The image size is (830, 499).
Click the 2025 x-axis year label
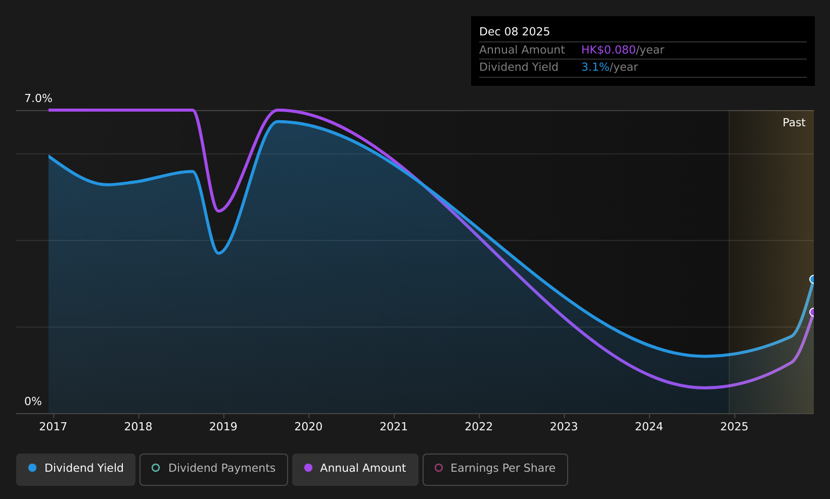tap(734, 427)
